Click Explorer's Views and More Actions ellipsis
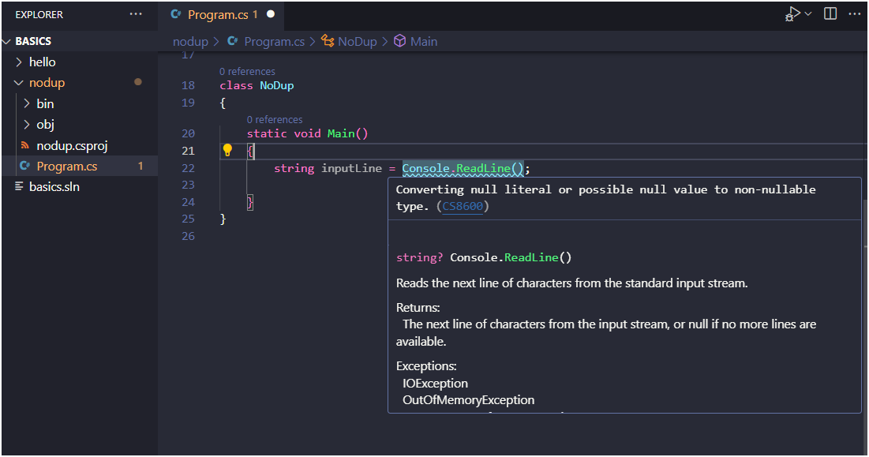This screenshot has width=869, height=457. (136, 14)
